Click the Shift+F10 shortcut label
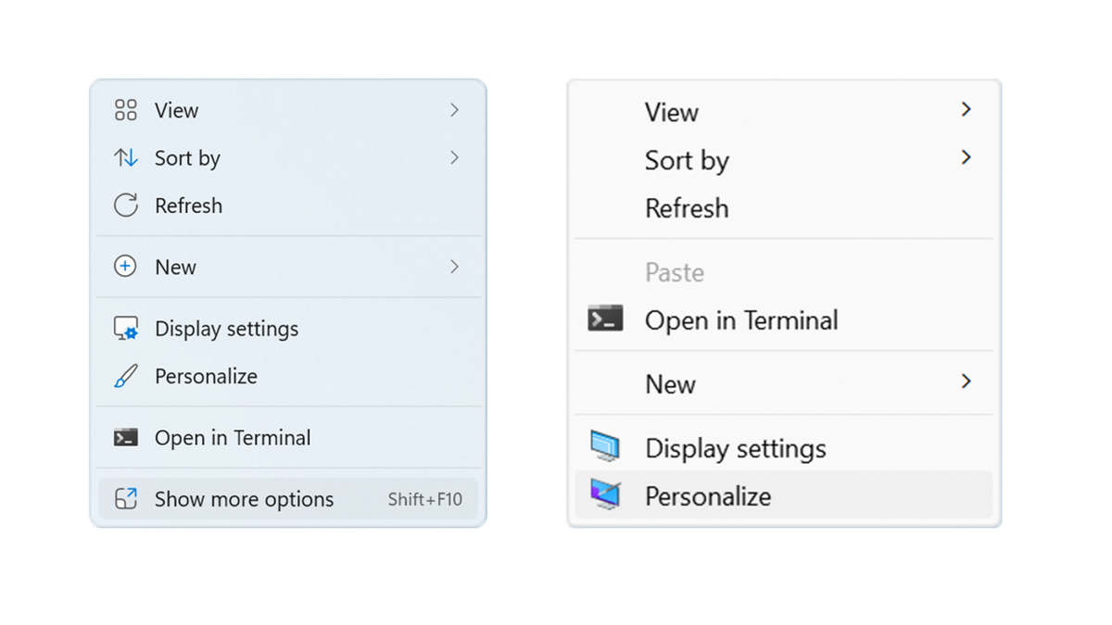Image resolution: width=1112 pixels, height=625 pixels. tap(424, 500)
